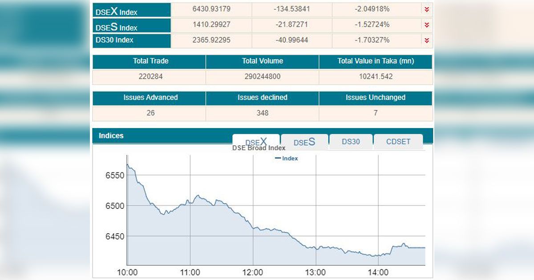The height and width of the screenshot is (280, 534).
Task: Select the DSEX change -134.53841
Action: (x=291, y=9)
